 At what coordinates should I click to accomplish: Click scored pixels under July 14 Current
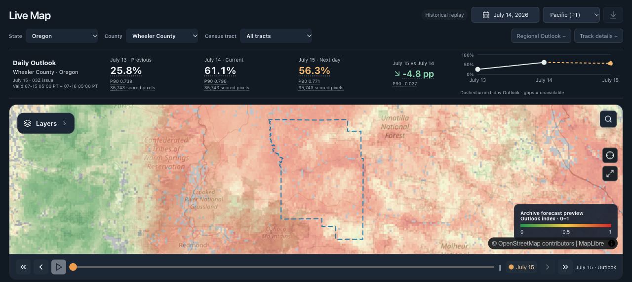[227, 88]
